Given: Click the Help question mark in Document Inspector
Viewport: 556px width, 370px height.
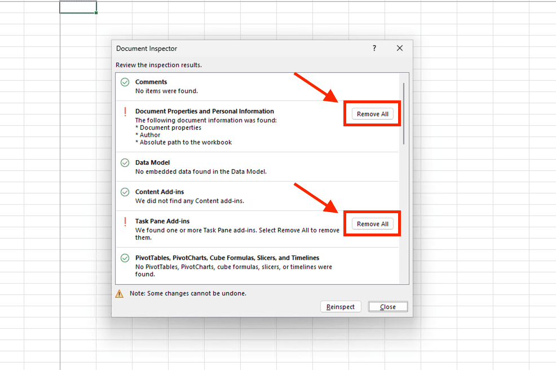Looking at the screenshot, I should tap(374, 49).
